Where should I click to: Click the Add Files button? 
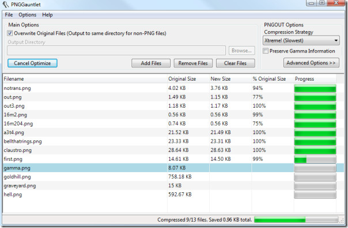click(151, 63)
